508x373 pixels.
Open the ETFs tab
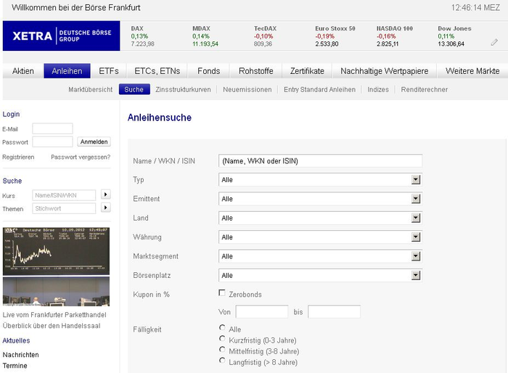109,71
